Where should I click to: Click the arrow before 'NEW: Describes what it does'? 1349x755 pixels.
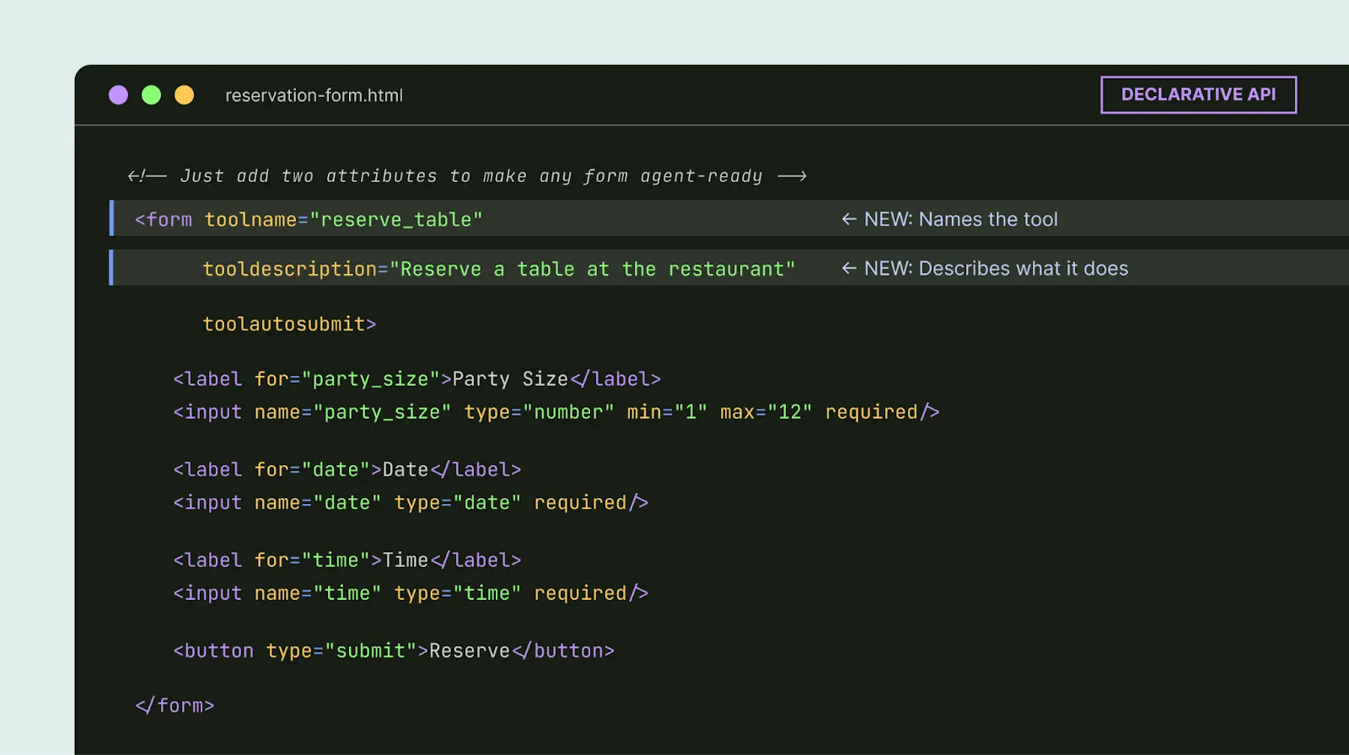[x=848, y=268]
